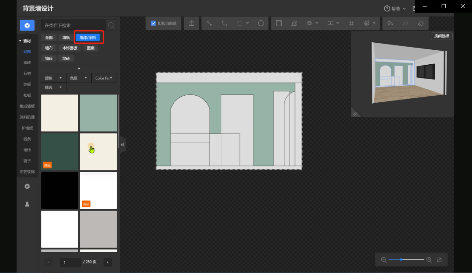
Task: Click the undo arrow icon
Action: [390, 23]
